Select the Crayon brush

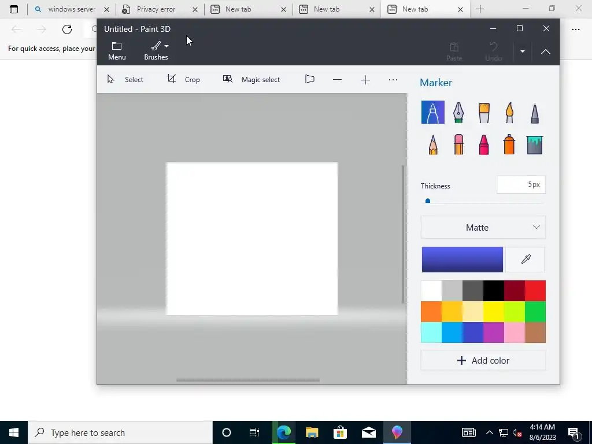(x=484, y=145)
